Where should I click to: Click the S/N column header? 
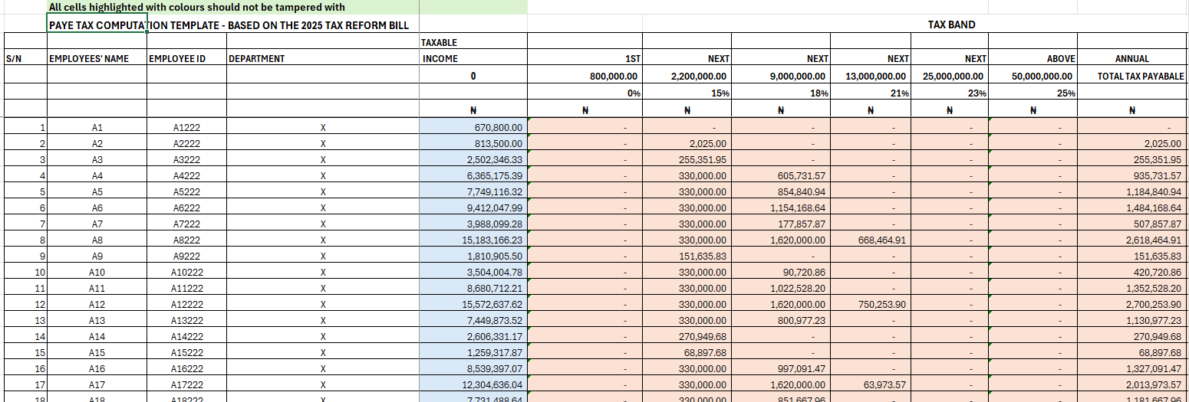point(25,58)
